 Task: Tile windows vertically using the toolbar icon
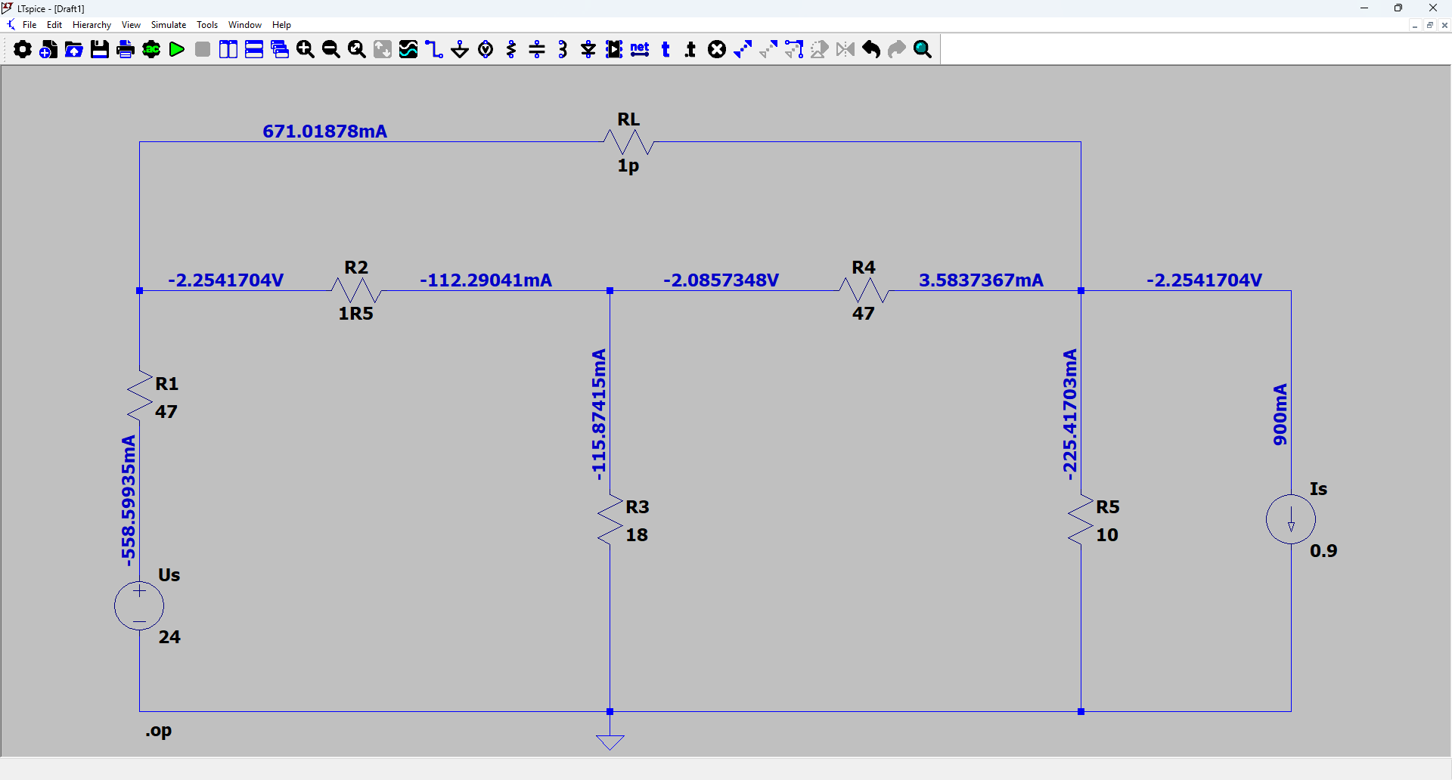pyautogui.click(x=228, y=50)
